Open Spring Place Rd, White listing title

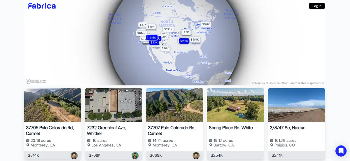(231, 128)
